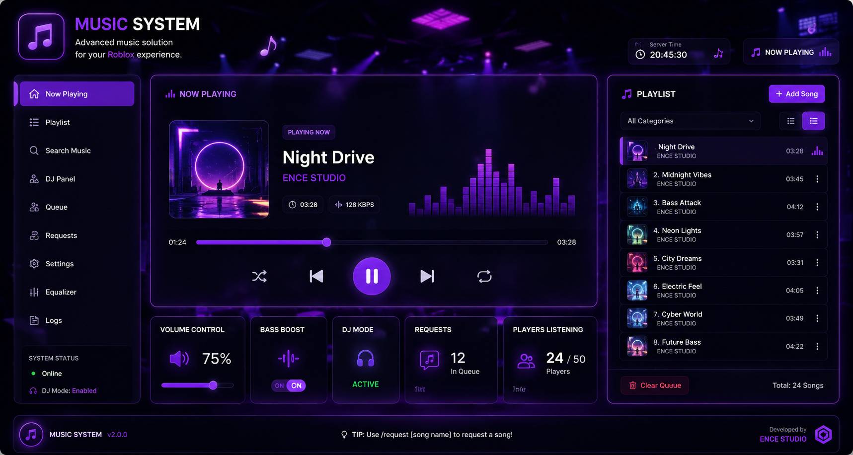This screenshot has height=455, width=853.
Task: Open options for Midnight Vibes song
Action: tap(817, 179)
